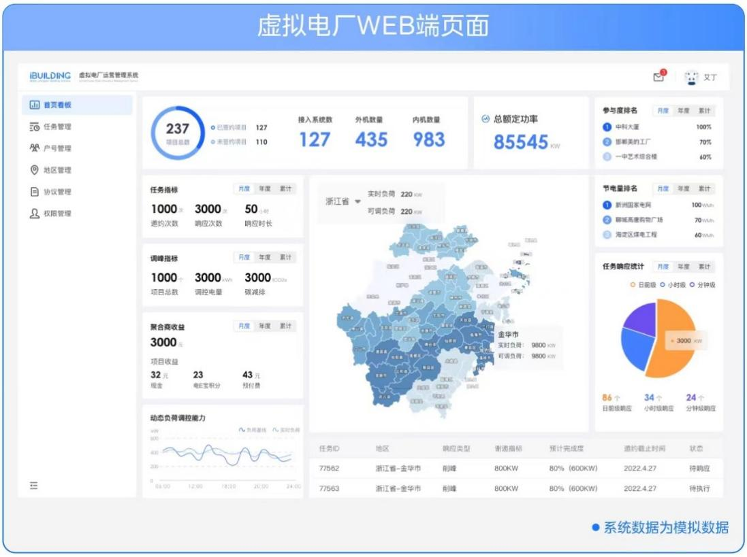
Task: Click the 237 项目总数 ring chart
Action: click(x=177, y=133)
